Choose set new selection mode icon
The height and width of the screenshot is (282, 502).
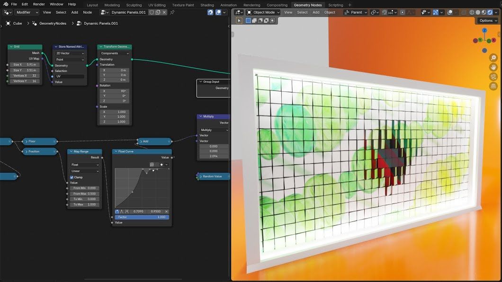(248, 20)
